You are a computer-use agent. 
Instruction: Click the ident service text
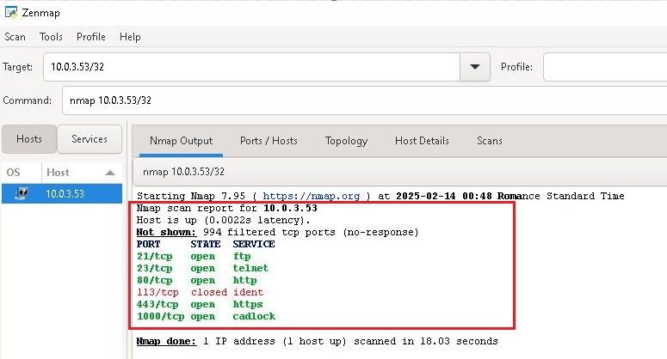248,292
